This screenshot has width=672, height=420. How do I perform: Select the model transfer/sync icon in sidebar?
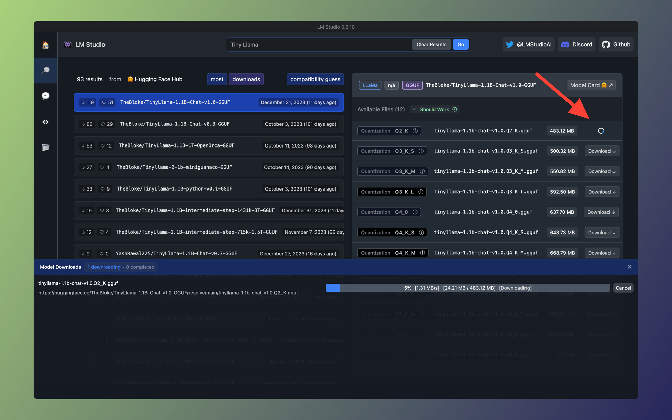tap(46, 122)
